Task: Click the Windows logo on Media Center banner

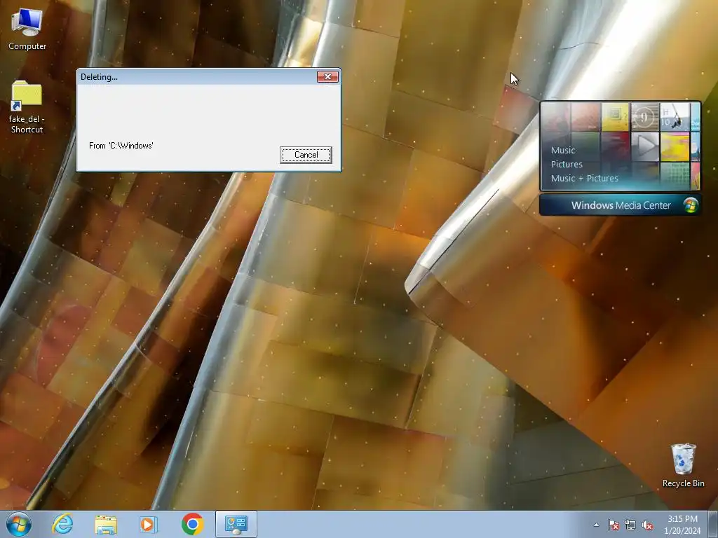Action: 691,205
